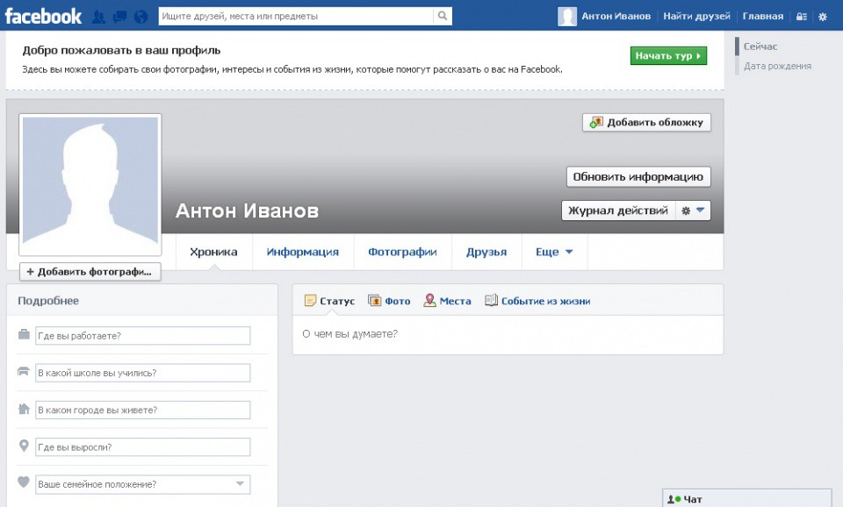Switch to the Информация tab
This screenshot has height=507, width=843.
click(x=302, y=252)
